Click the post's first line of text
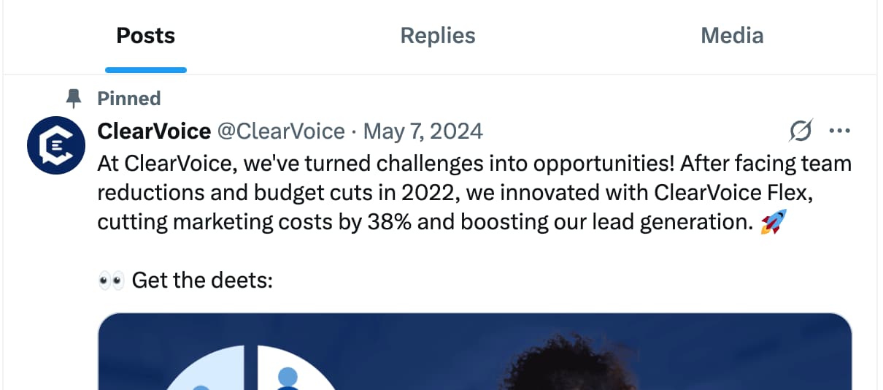Image resolution: width=883 pixels, height=390 pixels. tap(474, 164)
